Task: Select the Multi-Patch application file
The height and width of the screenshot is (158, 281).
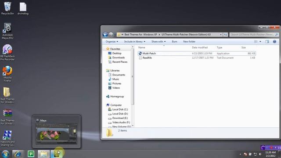Action: tap(197, 54)
